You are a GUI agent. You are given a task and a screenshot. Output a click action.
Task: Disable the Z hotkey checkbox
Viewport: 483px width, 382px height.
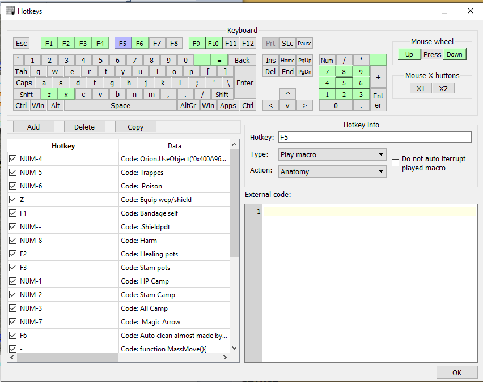[x=12, y=200]
